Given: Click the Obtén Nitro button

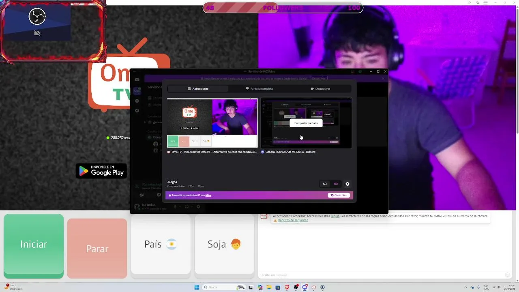Looking at the screenshot, I should click(339, 195).
